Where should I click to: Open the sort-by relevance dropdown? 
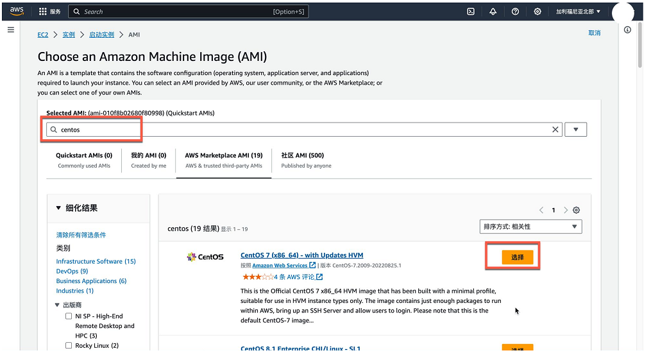coord(530,227)
